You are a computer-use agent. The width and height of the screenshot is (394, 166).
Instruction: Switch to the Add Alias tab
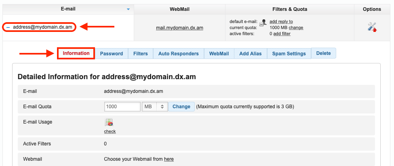point(250,54)
